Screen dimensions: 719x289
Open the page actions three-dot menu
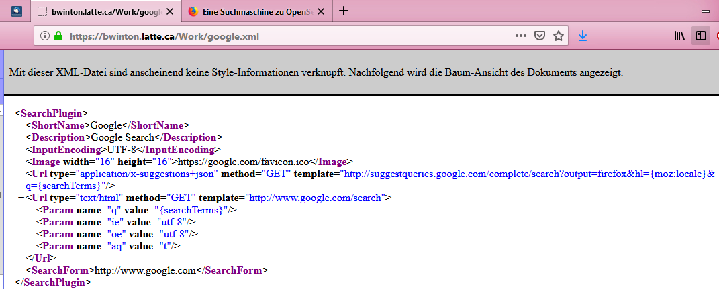pos(520,36)
